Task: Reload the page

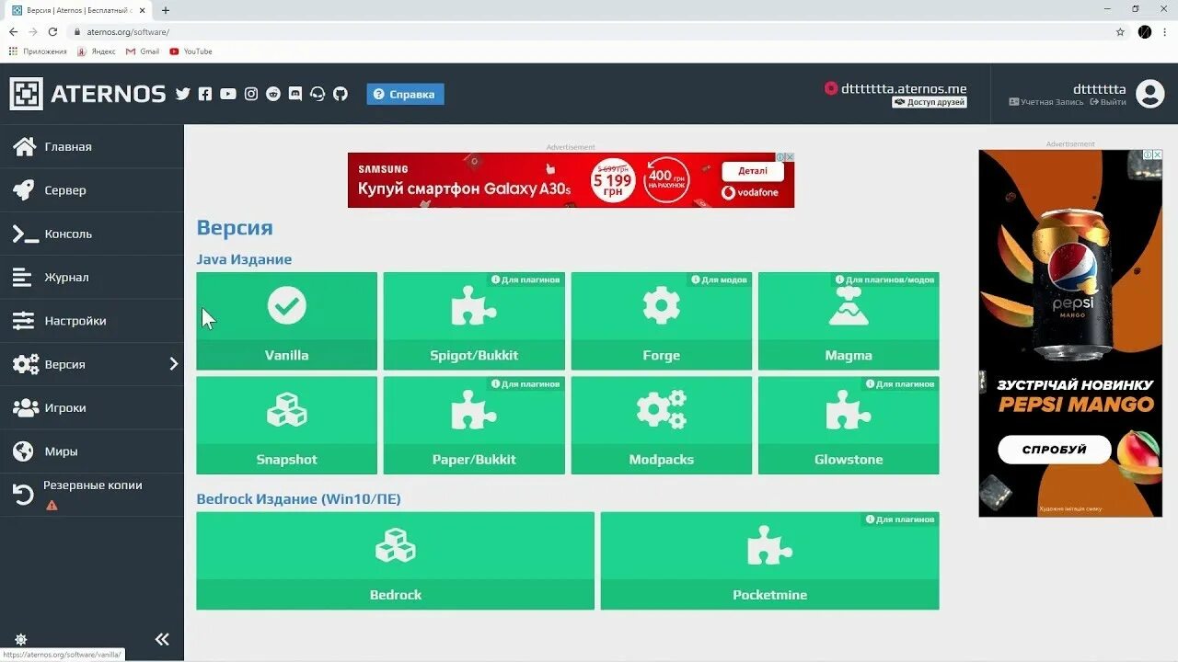Action: pos(52,31)
